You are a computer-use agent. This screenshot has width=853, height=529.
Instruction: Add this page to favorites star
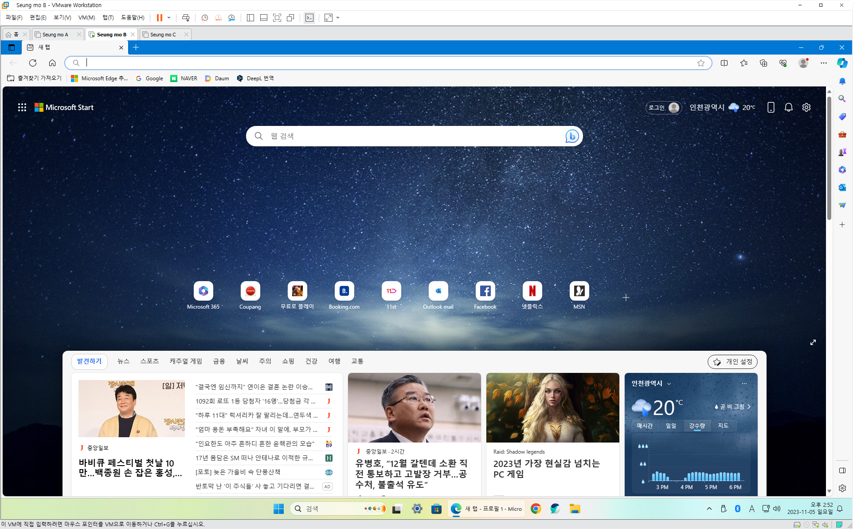tap(700, 63)
